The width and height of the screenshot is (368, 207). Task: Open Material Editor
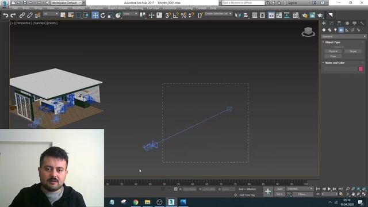296,16
